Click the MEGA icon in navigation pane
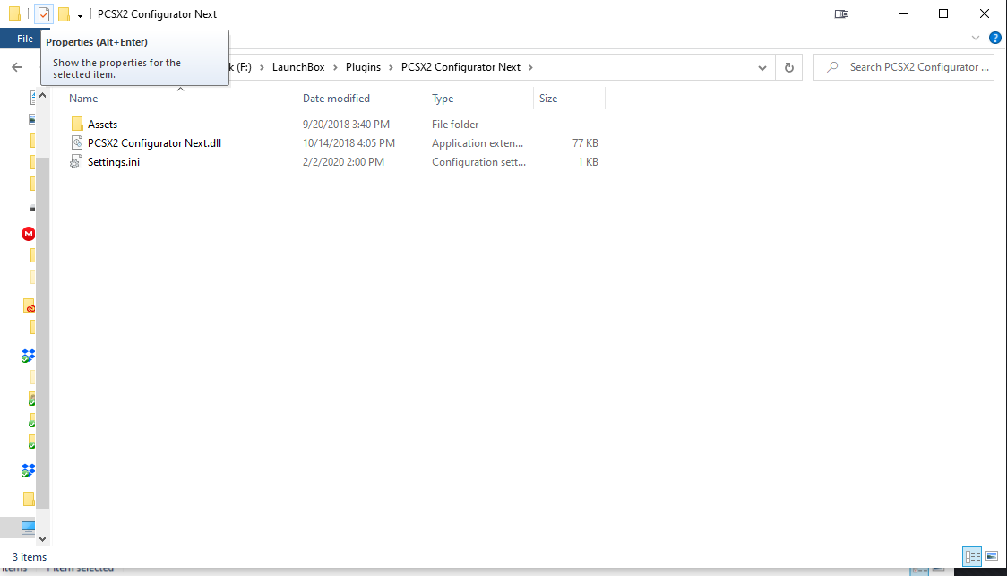 point(29,234)
